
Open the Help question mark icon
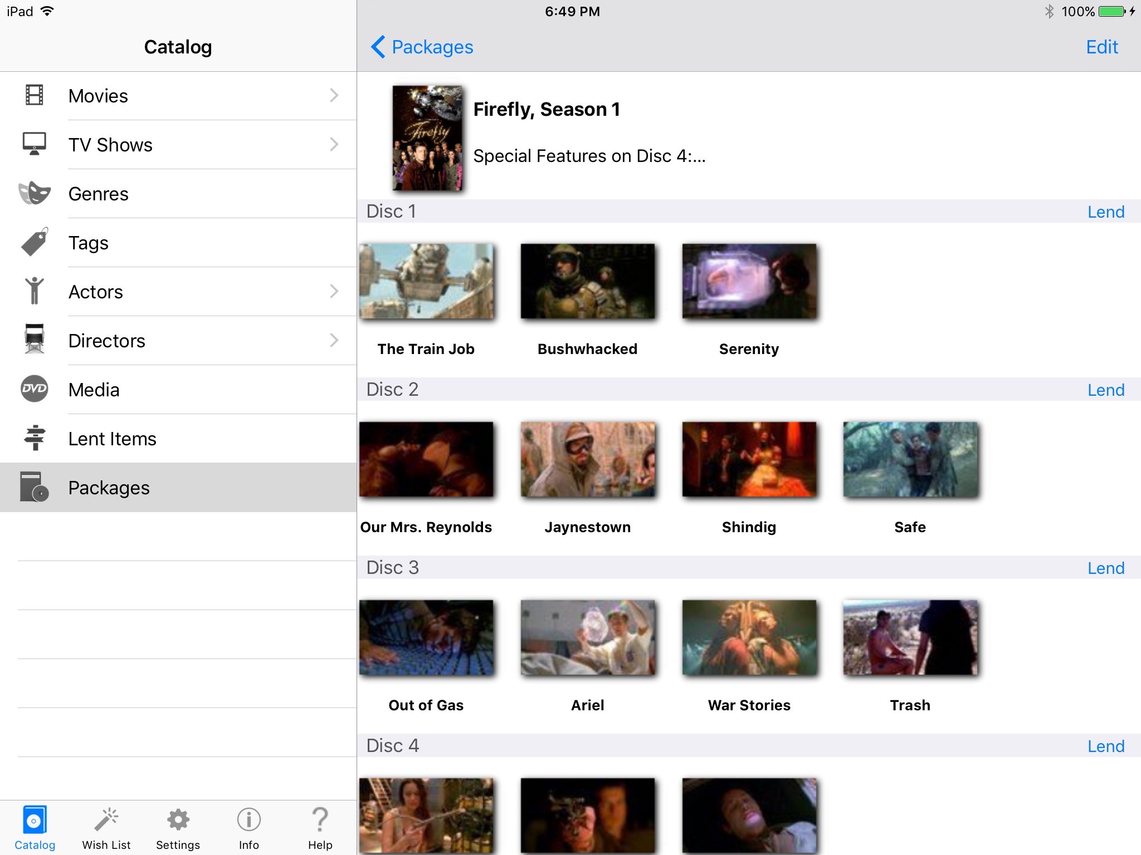pos(320,819)
